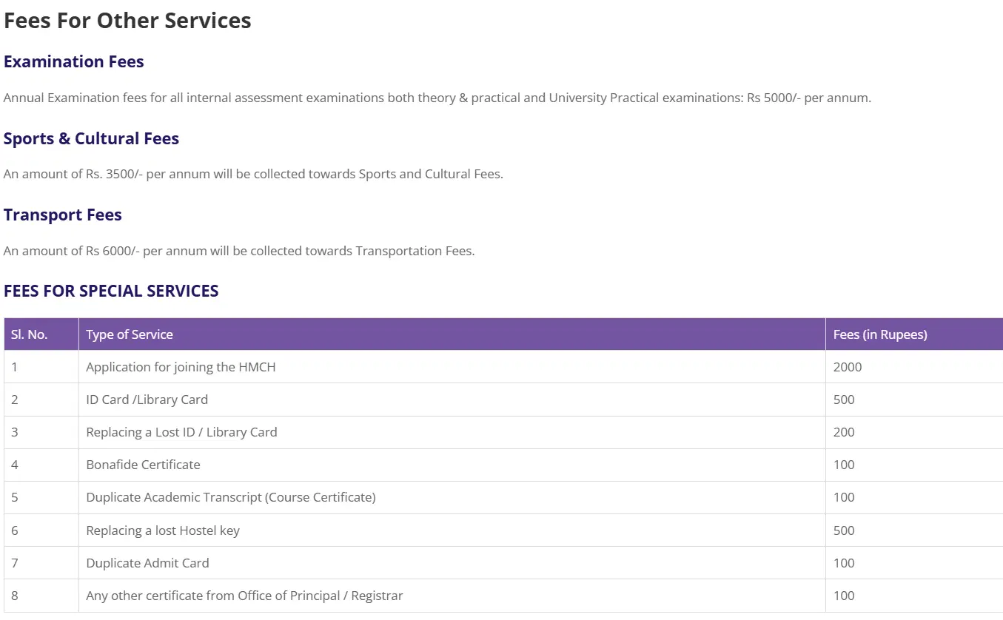
Task: Click the "FEES FOR SPECIAL SERVICES" heading
Action: 111,292
